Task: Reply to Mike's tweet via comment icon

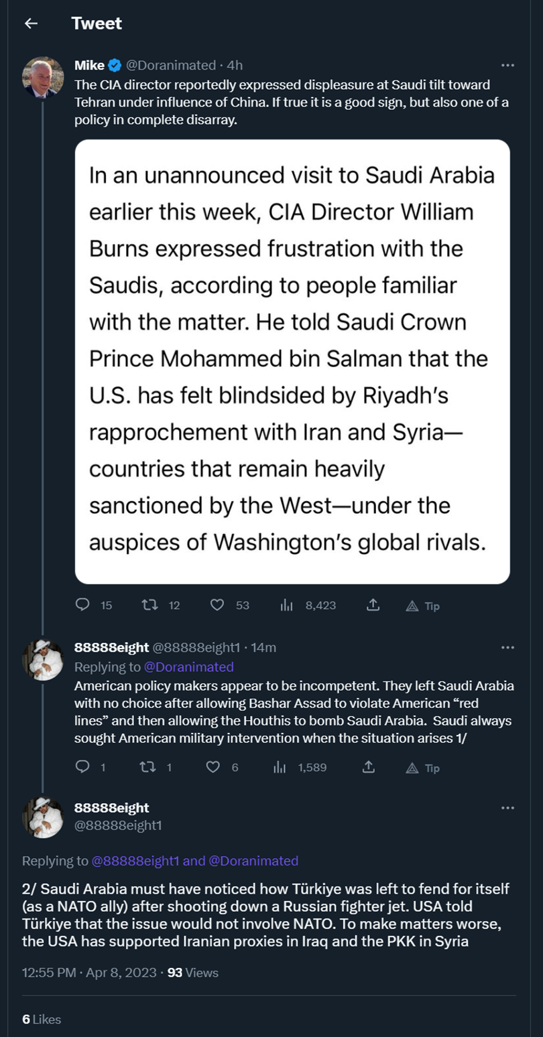Action: click(x=83, y=605)
